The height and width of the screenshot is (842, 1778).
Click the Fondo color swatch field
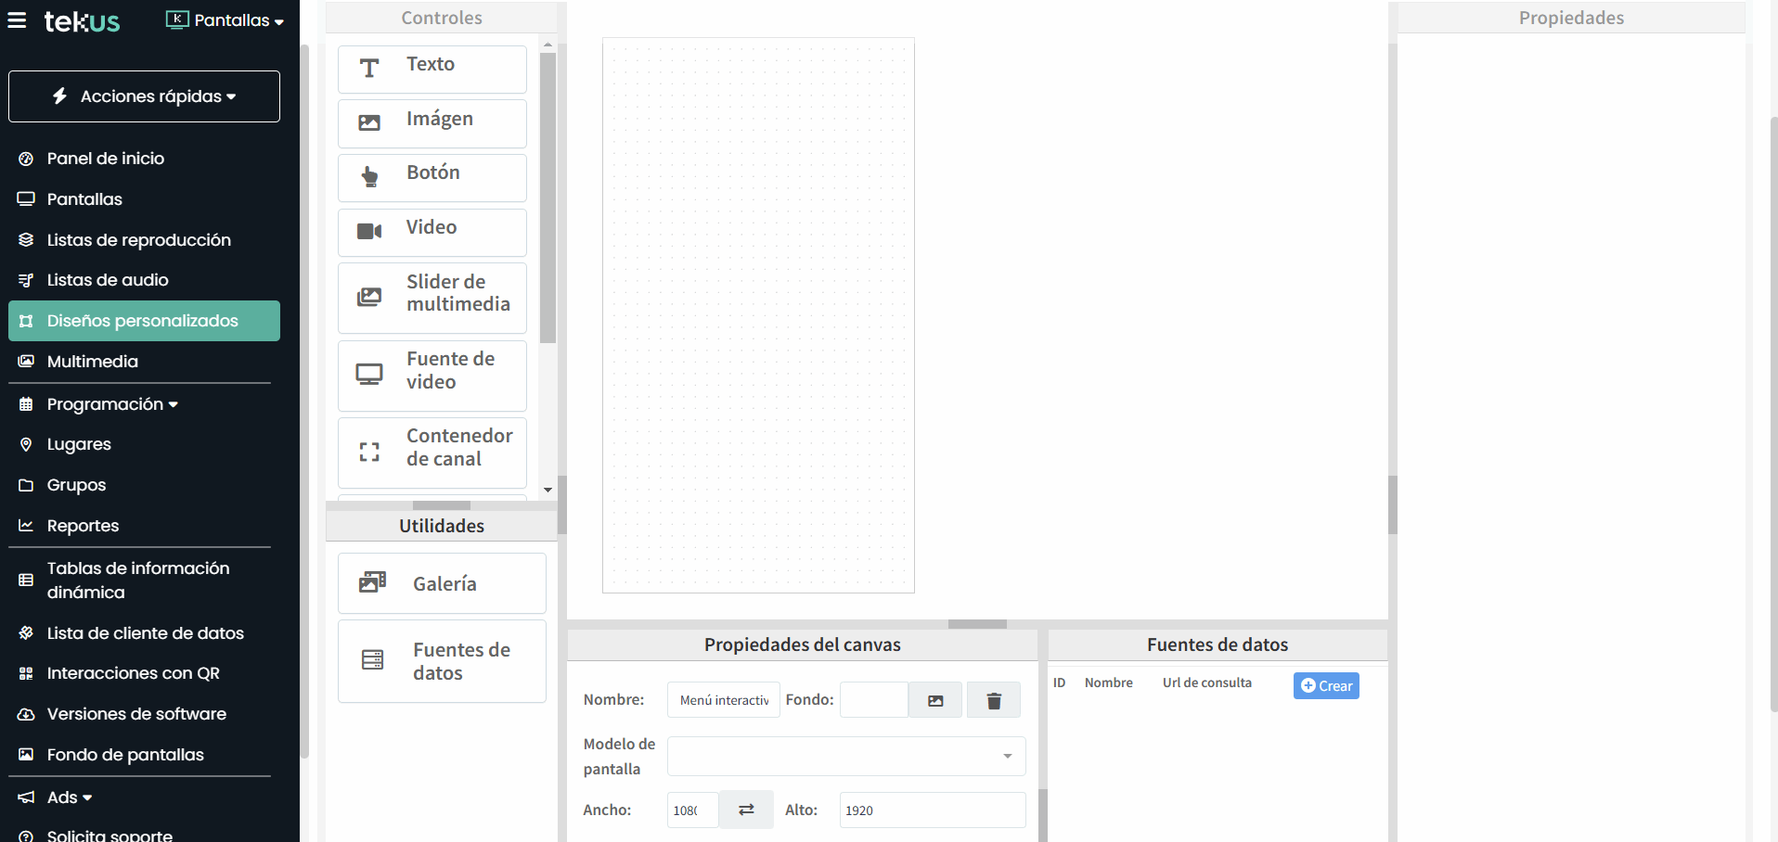(x=873, y=700)
